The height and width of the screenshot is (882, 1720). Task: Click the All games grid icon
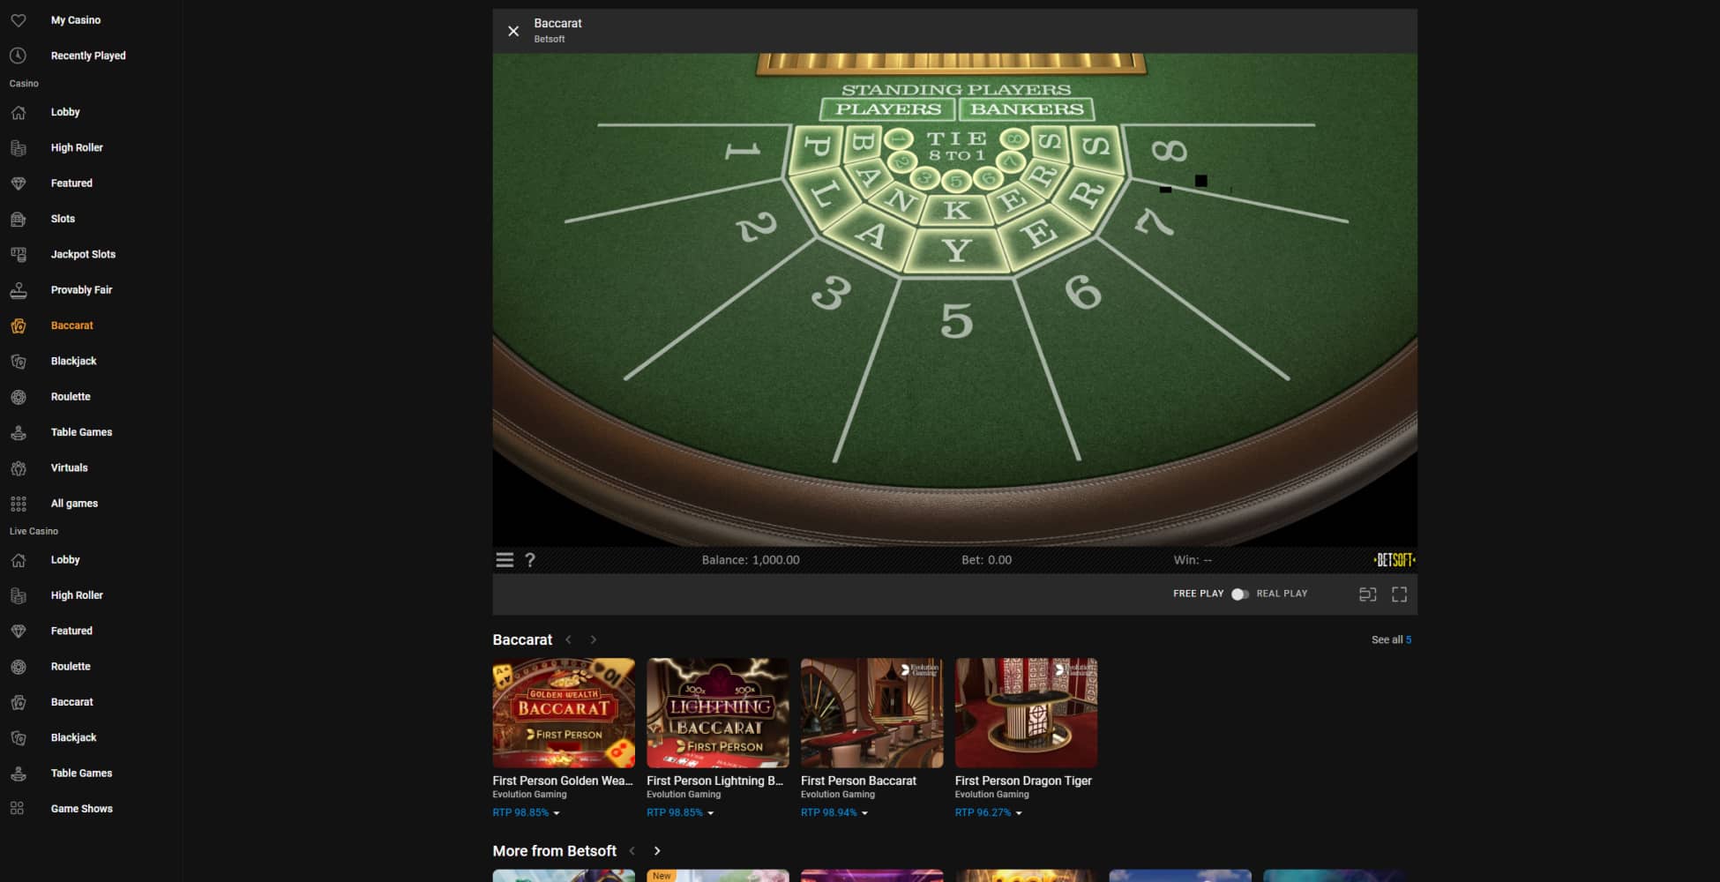19,503
